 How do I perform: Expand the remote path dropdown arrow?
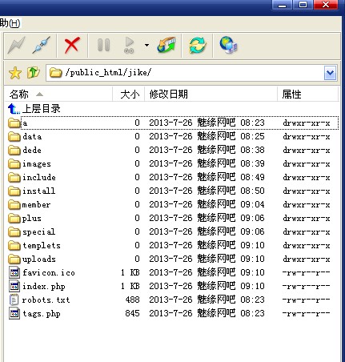point(331,73)
